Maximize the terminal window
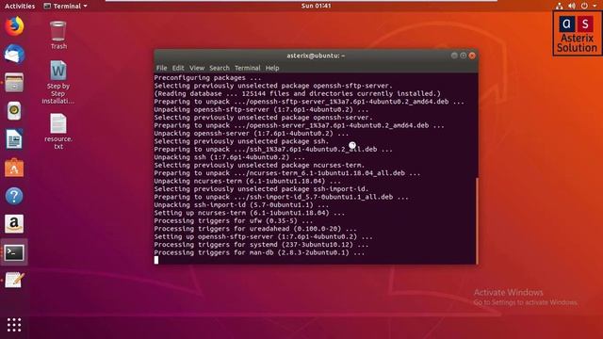603x339 pixels. click(x=463, y=56)
